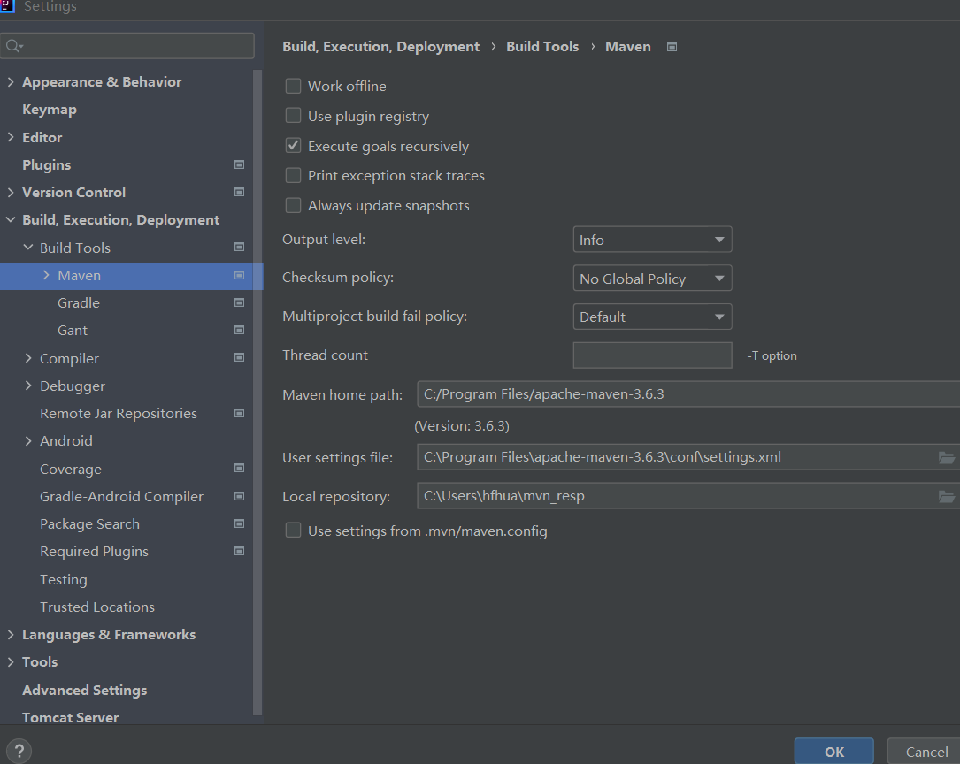
Task: Enable Always update snapshots
Action: tap(293, 205)
